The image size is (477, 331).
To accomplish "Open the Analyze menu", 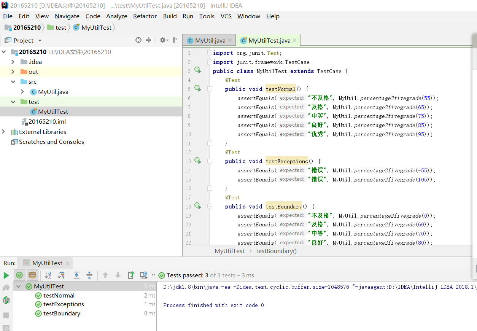I will point(116,16).
